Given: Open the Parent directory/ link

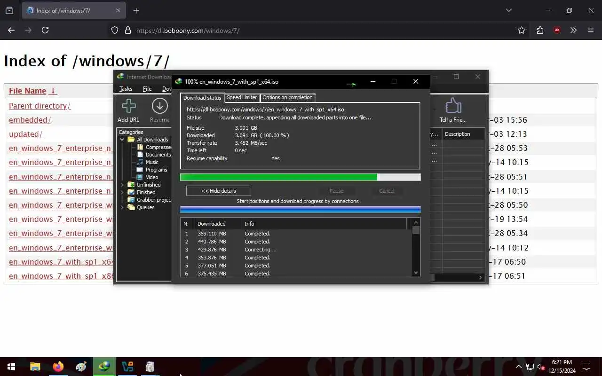Looking at the screenshot, I should point(40,106).
